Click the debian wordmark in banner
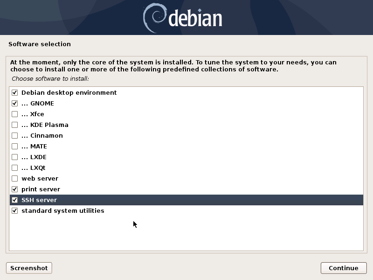Screen dimensions: 373x280 coord(195,18)
